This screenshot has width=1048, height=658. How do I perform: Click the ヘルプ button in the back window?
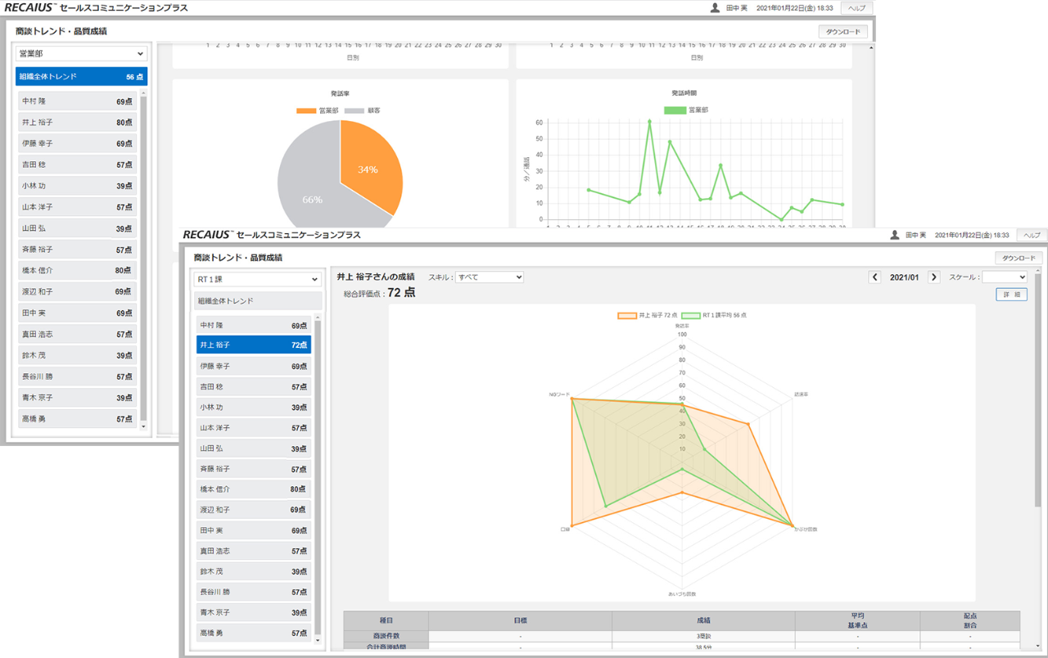856,8
